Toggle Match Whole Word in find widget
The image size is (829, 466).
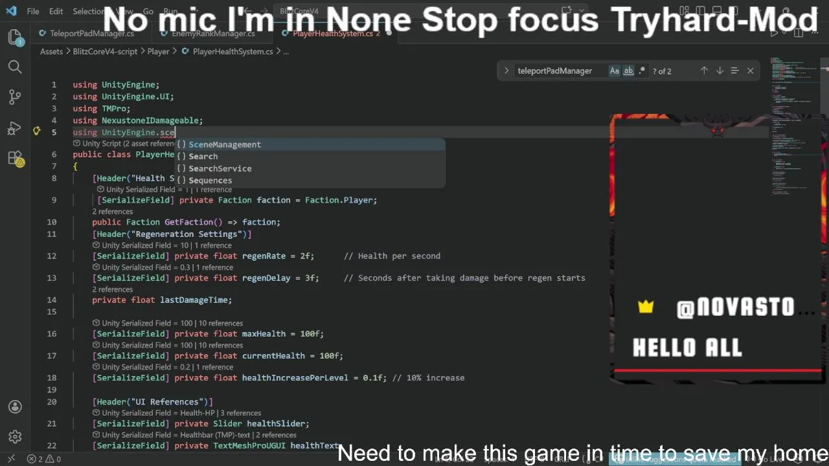(628, 71)
